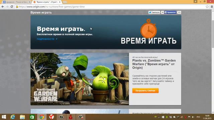214x120 pixels.
Task: Click the "48 часов бесплатной игры!" label
Action: pyautogui.click(x=145, y=57)
